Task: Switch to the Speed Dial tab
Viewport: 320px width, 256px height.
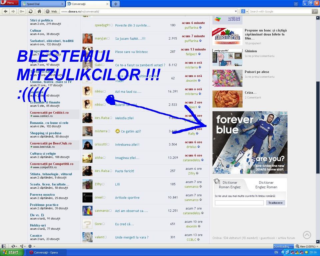Action: [43, 4]
